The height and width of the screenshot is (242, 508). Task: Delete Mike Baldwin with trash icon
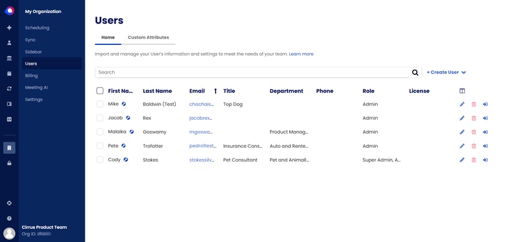474,104
